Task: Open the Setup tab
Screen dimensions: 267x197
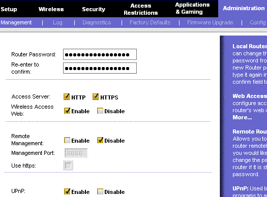Action: coord(9,9)
